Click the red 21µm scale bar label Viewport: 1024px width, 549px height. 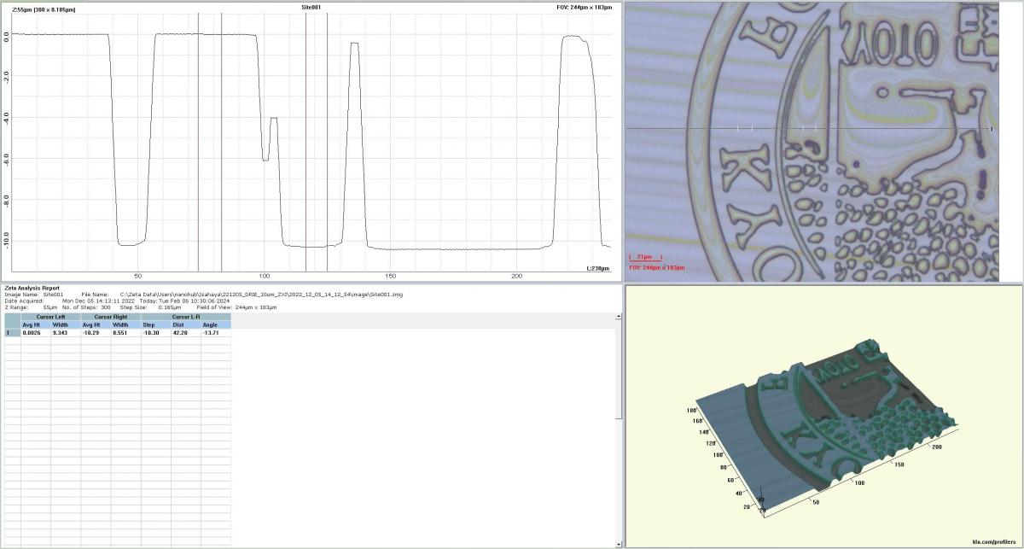[644, 256]
